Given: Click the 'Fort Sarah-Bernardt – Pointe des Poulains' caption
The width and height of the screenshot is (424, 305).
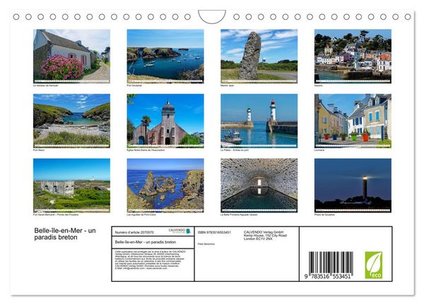Looking at the screenshot, I should click(56, 215).
